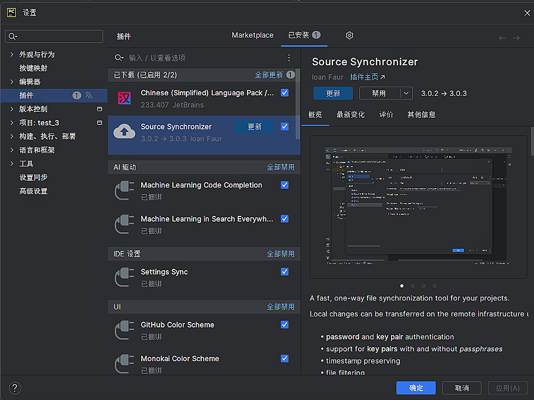
Task: Open the 概览 tab
Action: coord(315,115)
